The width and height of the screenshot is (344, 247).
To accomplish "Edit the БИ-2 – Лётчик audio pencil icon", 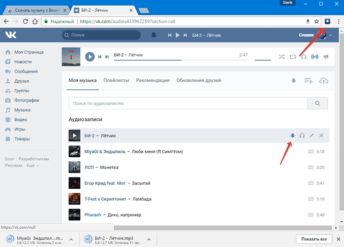I will tap(312, 136).
